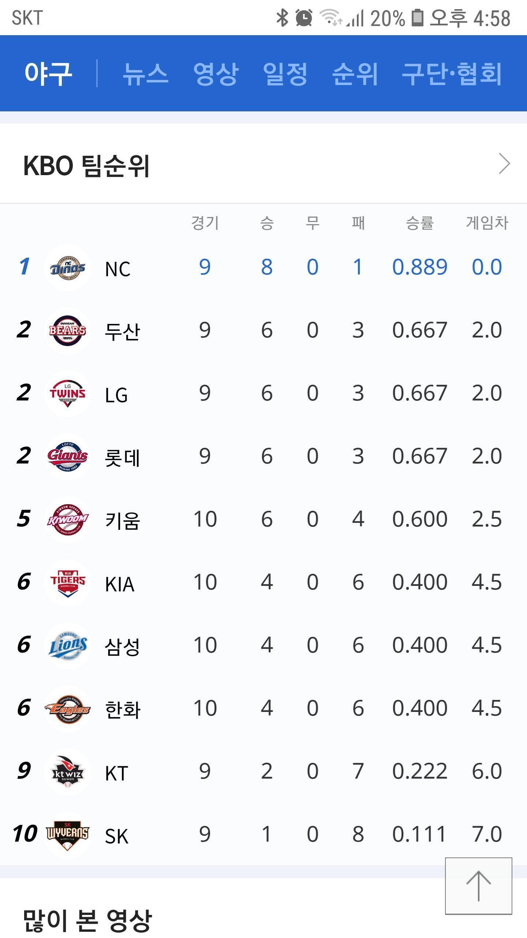Tap the Lotte Giants team logo
This screenshot has width=527, height=938.
[x=68, y=457]
